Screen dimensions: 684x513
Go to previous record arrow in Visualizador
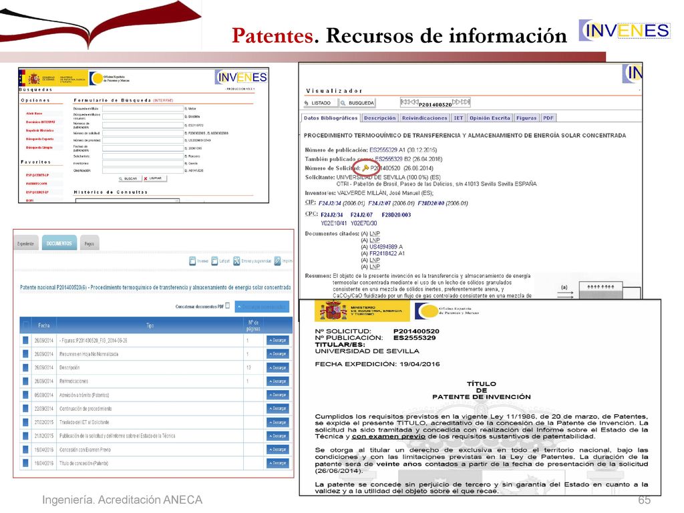413,102
